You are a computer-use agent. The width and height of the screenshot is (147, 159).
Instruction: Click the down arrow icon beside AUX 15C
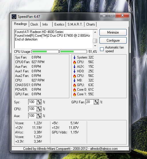75,67
